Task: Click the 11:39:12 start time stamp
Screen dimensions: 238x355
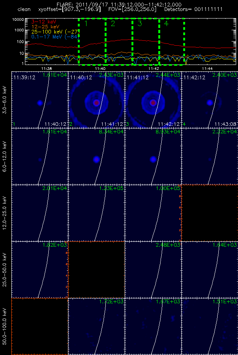Action: coord(24,78)
